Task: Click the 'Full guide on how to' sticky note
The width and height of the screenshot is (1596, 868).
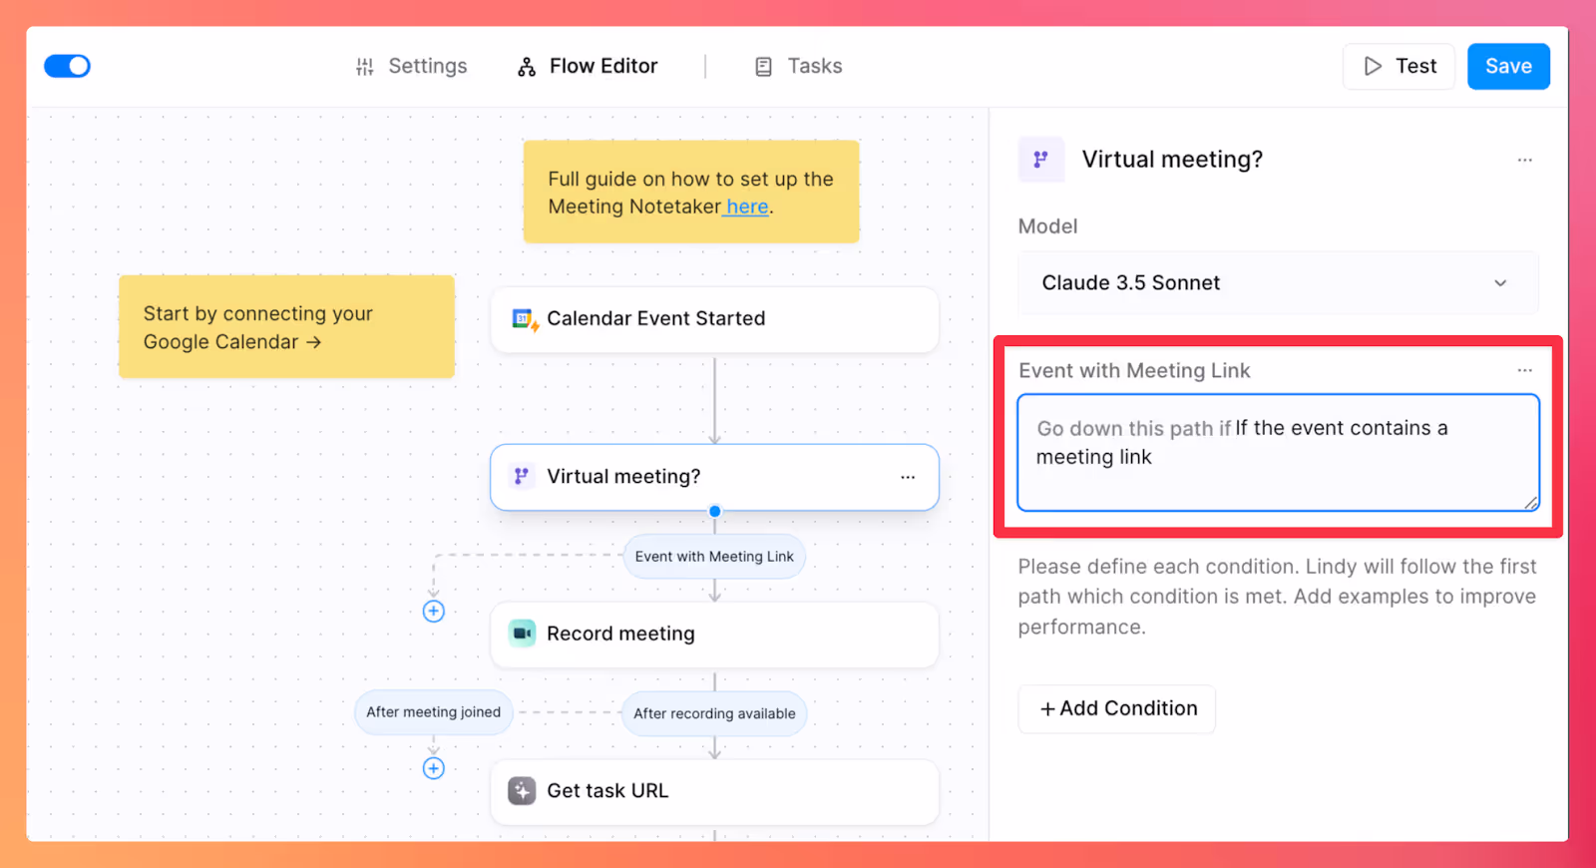Action: pos(691,192)
